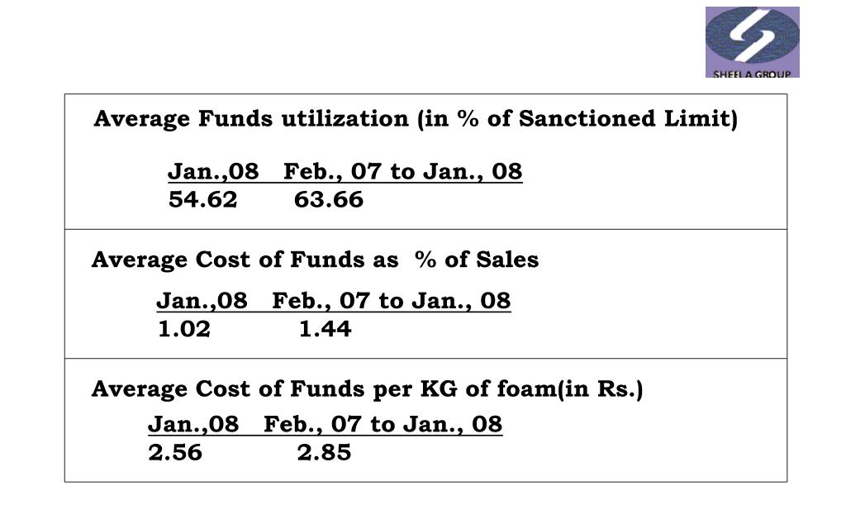Click the 2.85 per KG value

point(324,452)
